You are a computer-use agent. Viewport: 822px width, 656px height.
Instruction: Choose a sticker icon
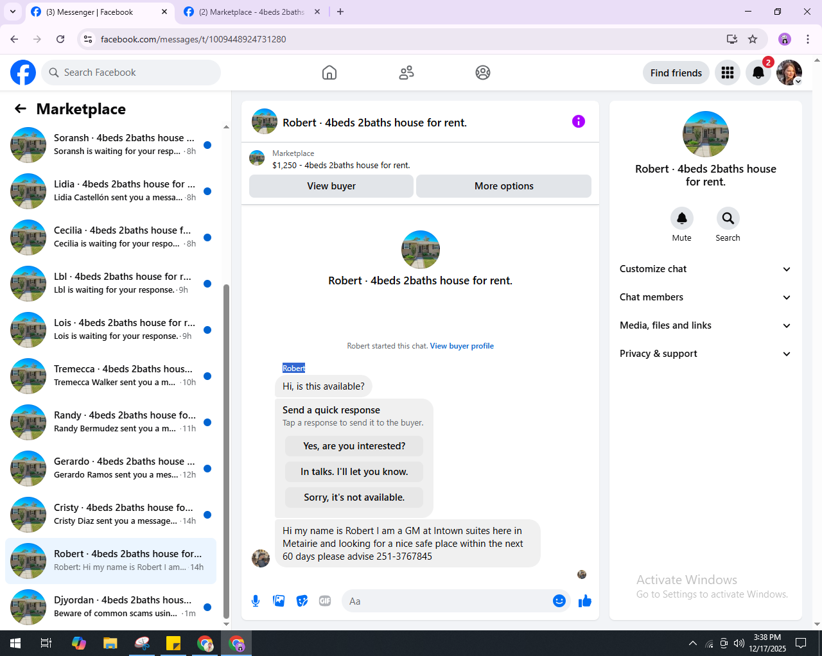tap(302, 601)
